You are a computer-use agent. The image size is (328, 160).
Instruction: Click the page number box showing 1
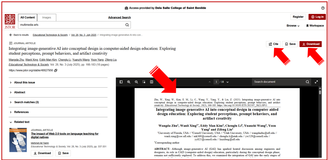tap(216, 82)
